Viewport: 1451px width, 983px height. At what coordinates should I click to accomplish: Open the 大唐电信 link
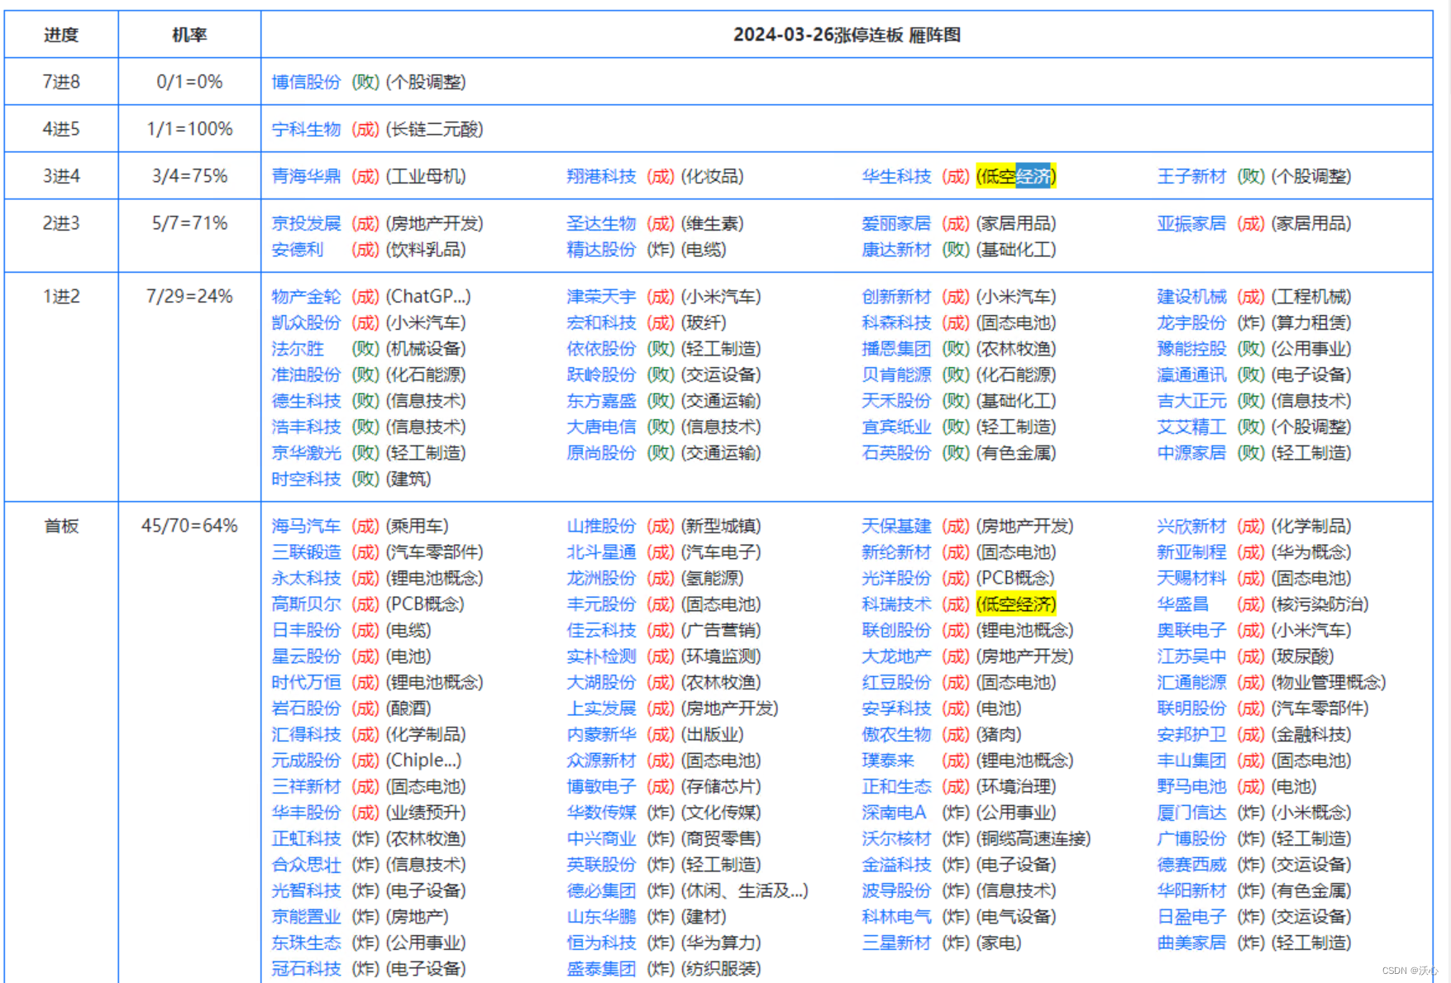coord(601,427)
